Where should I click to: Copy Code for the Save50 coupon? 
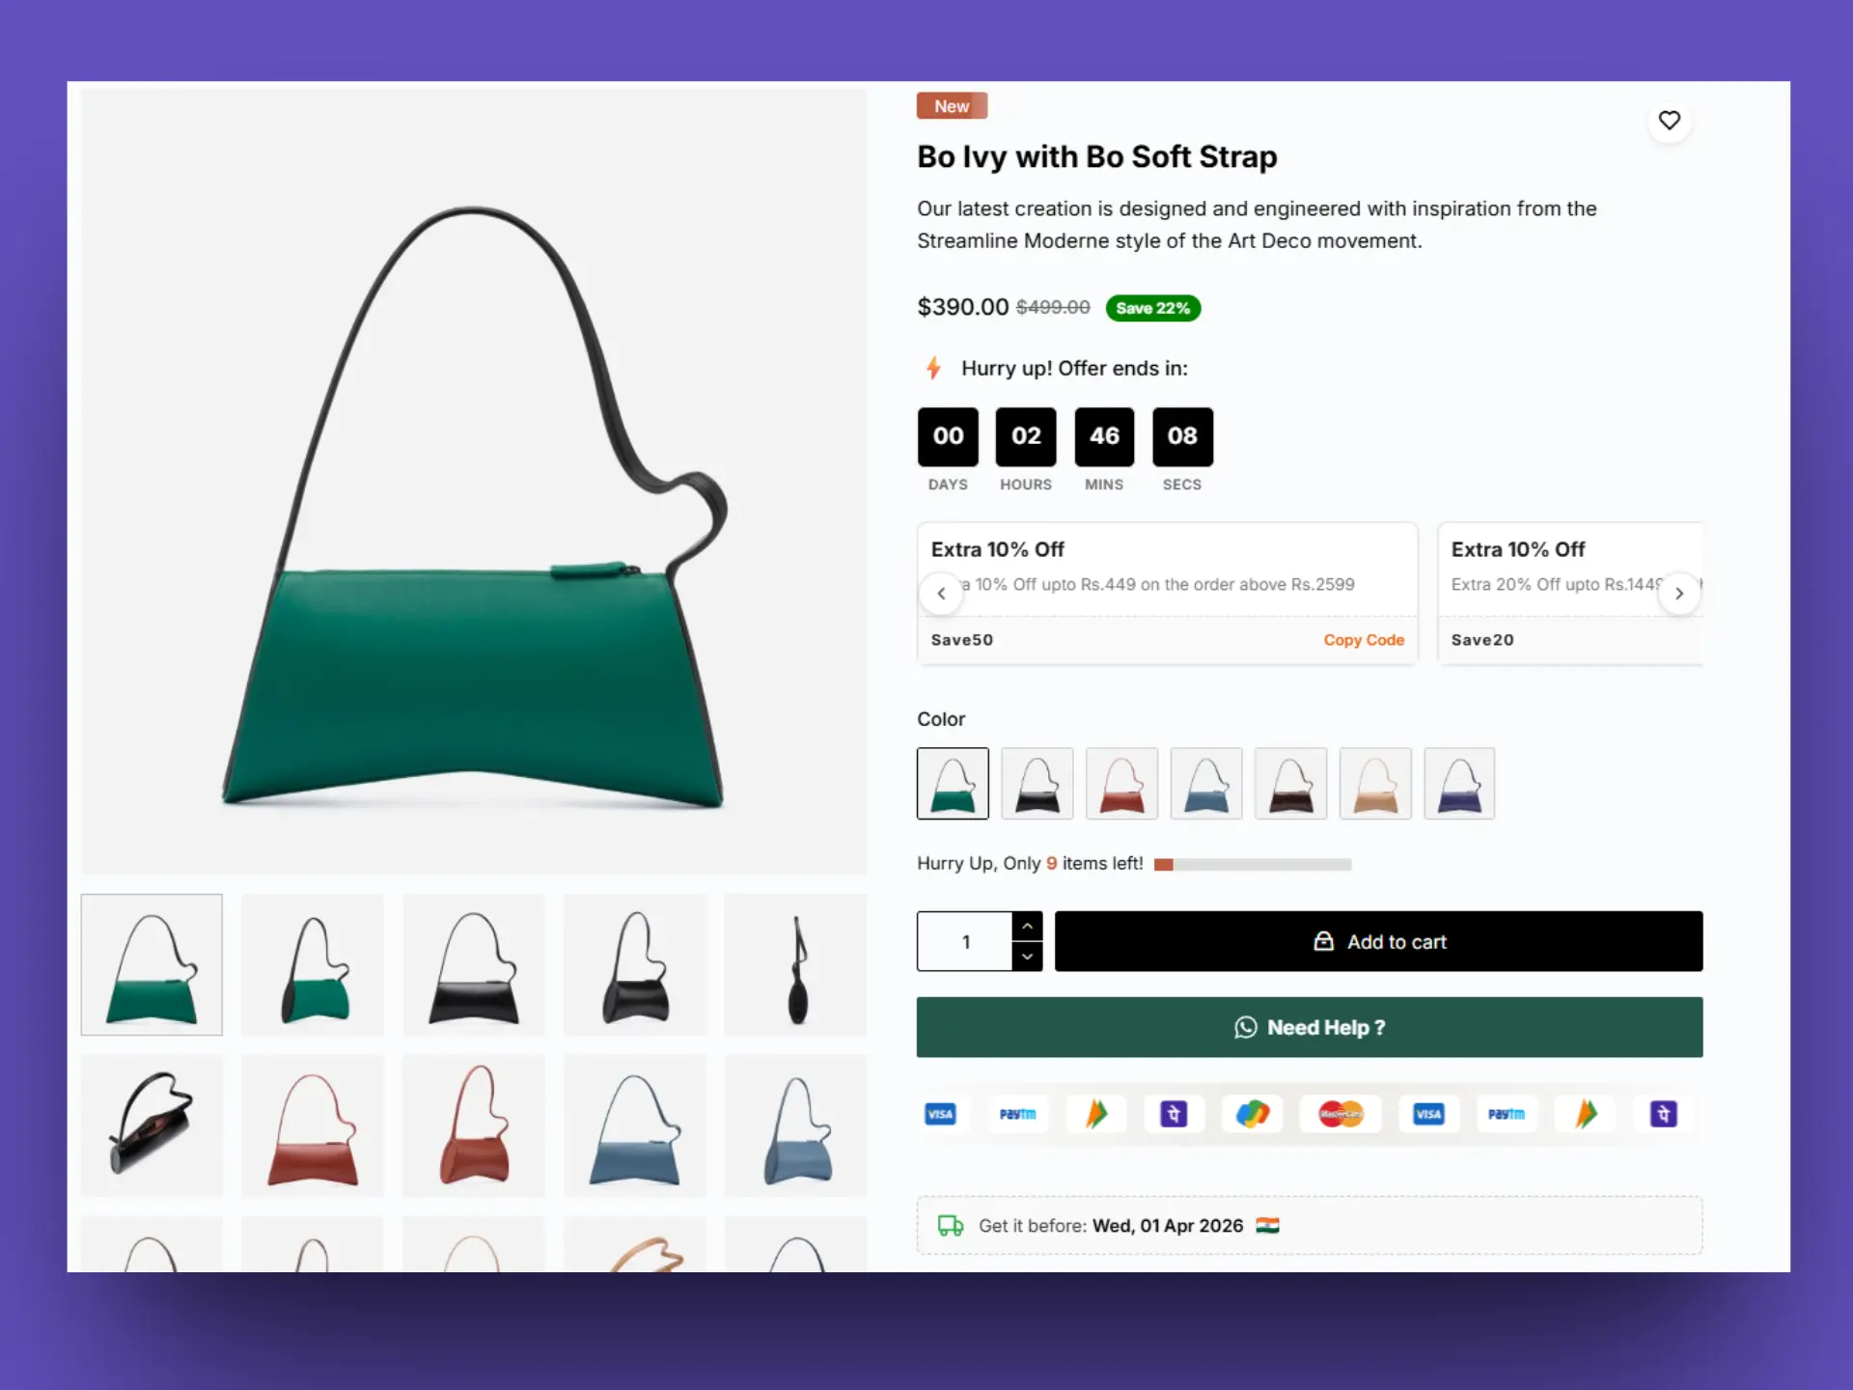coord(1364,640)
